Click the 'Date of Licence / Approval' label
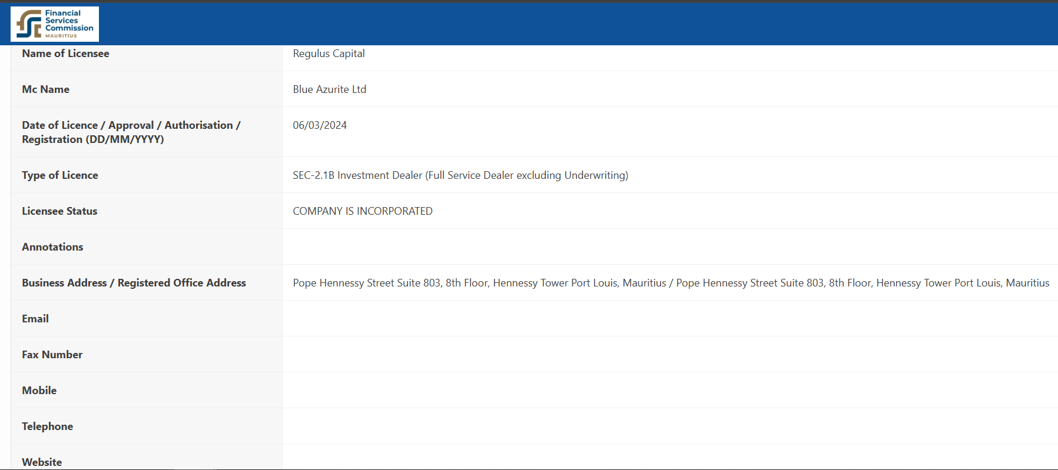Screen dimensions: 1058x470 [x=131, y=132]
